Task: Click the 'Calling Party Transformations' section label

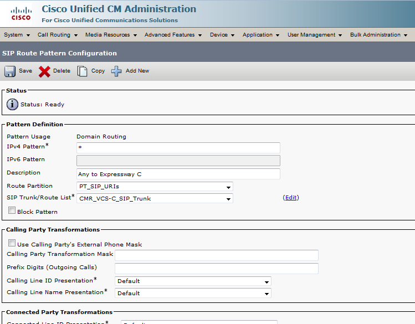Action: click(x=53, y=230)
